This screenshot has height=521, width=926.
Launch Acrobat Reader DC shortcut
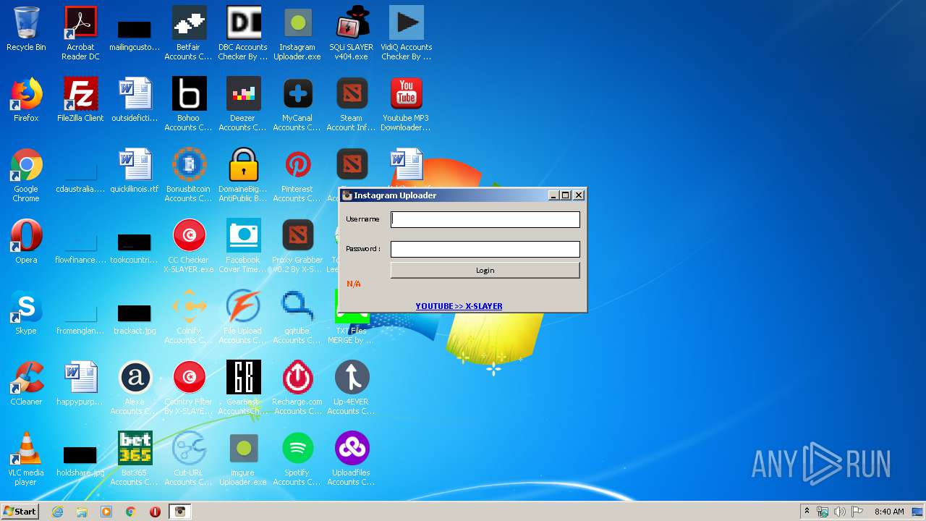click(x=80, y=33)
